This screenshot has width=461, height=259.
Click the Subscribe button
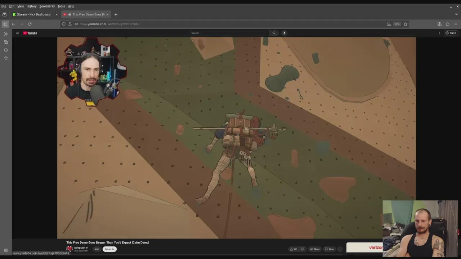pyautogui.click(x=109, y=249)
